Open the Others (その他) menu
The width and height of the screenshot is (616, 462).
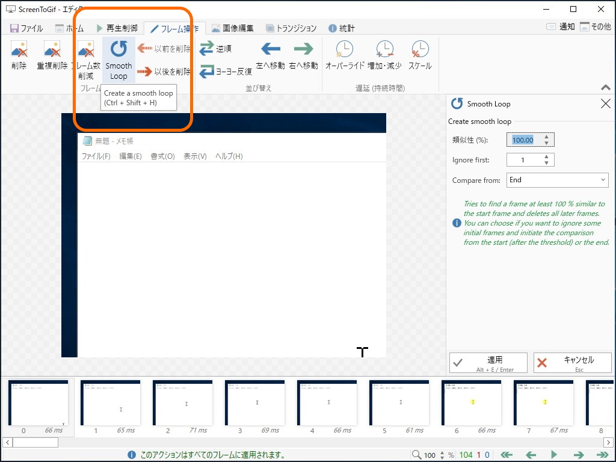pyautogui.click(x=596, y=26)
